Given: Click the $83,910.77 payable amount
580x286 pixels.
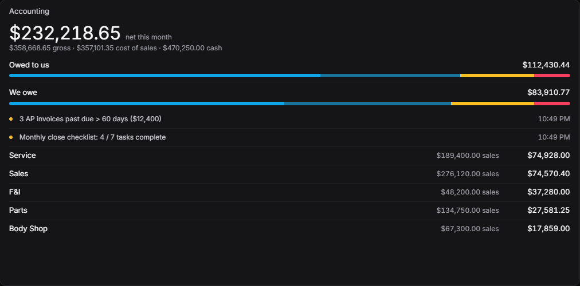Looking at the screenshot, I should pyautogui.click(x=548, y=92).
